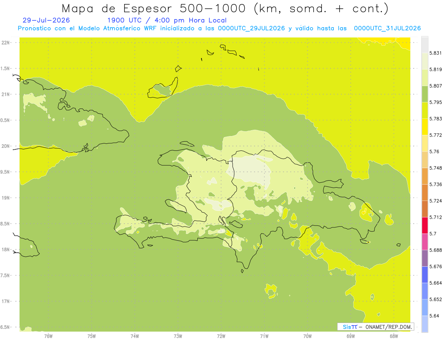Pick the orange swatch between 5.748 and 5.736
442x341 pixels.
point(425,176)
